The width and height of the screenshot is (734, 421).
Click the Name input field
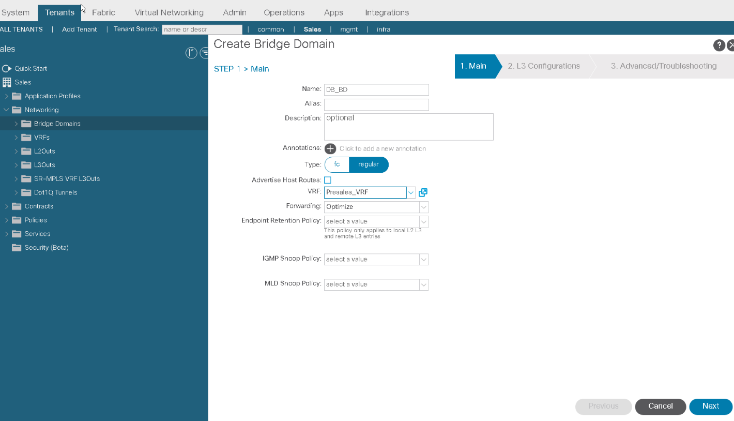tap(376, 90)
